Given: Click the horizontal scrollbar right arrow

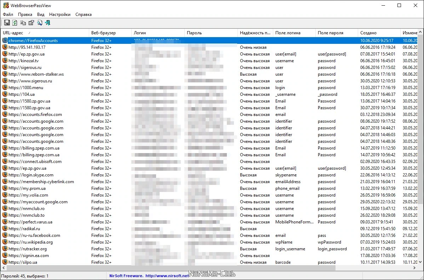Looking at the screenshot, I should pyautogui.click(x=414, y=268).
